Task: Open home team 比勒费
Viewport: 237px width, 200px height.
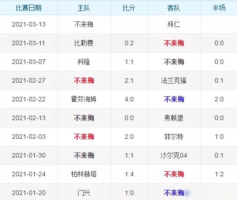Action: (84, 43)
